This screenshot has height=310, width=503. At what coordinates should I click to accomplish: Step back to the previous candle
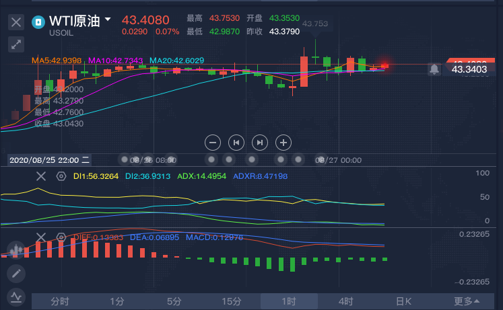pyautogui.click(x=236, y=143)
